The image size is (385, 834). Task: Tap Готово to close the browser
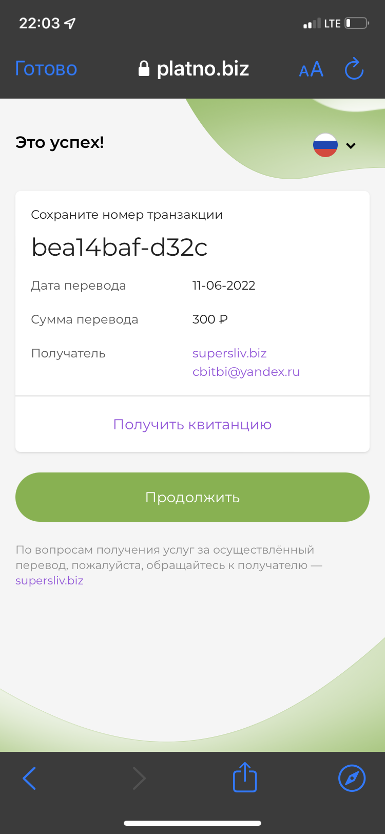click(46, 68)
